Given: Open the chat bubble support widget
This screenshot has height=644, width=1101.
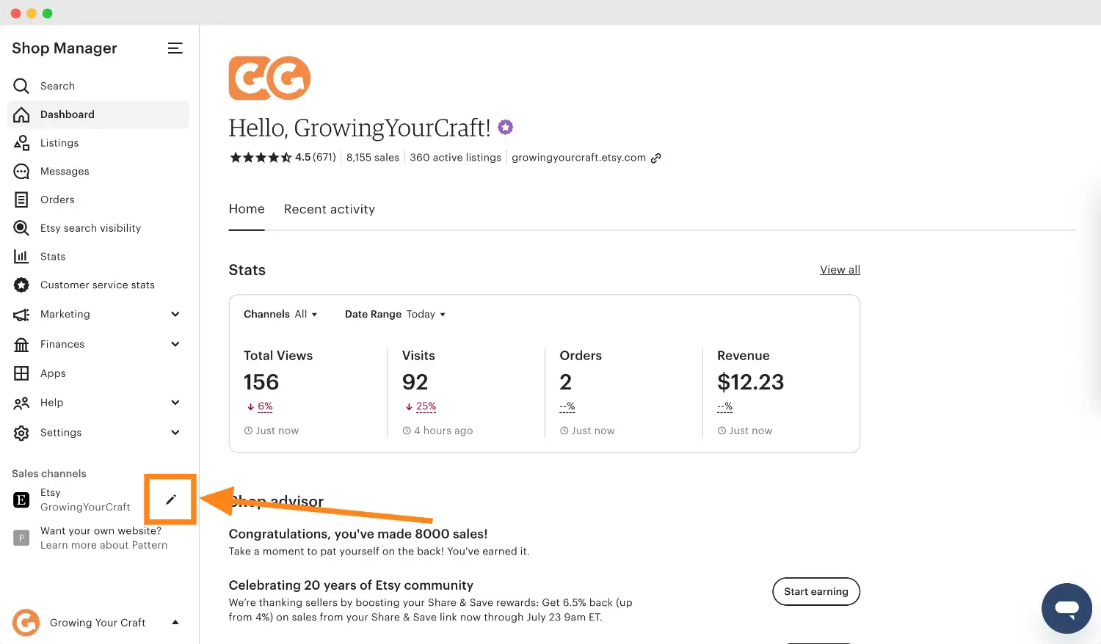Looking at the screenshot, I should pyautogui.click(x=1067, y=608).
